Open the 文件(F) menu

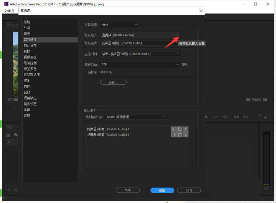(x=9, y=11)
